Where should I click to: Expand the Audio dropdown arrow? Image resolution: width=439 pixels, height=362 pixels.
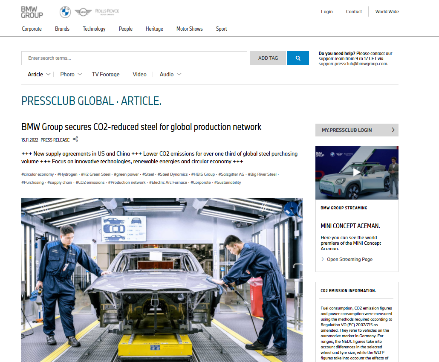(x=179, y=74)
